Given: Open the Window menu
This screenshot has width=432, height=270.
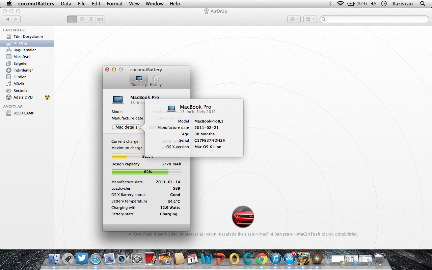Looking at the screenshot, I should pos(155,4).
